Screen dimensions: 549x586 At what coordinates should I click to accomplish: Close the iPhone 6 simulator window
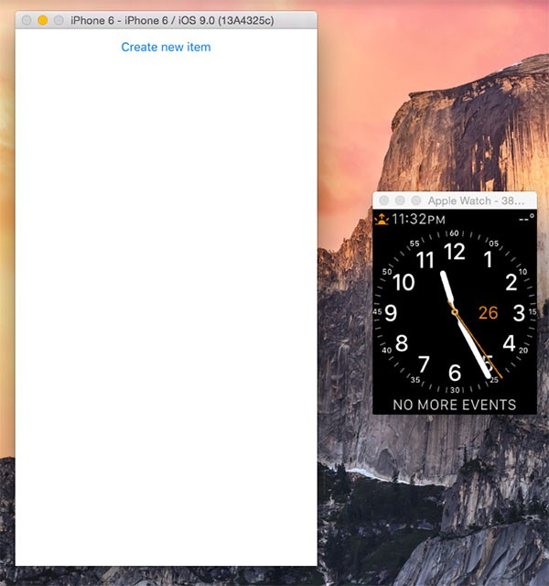point(27,20)
